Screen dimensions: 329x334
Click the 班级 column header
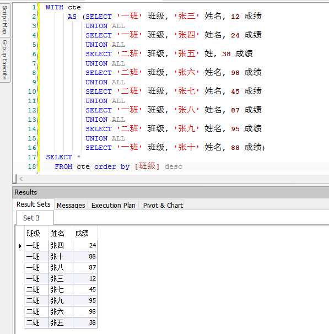point(36,233)
